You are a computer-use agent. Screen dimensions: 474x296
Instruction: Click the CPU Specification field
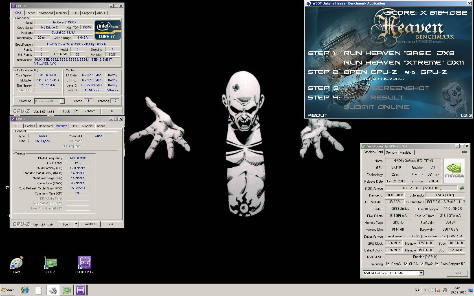77,44
